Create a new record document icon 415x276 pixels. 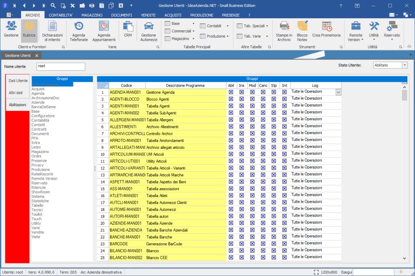[63, 5]
